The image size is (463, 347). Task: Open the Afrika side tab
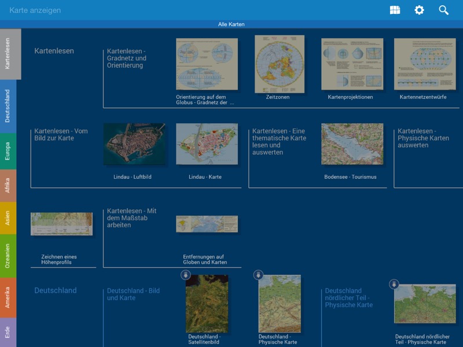(x=8, y=186)
